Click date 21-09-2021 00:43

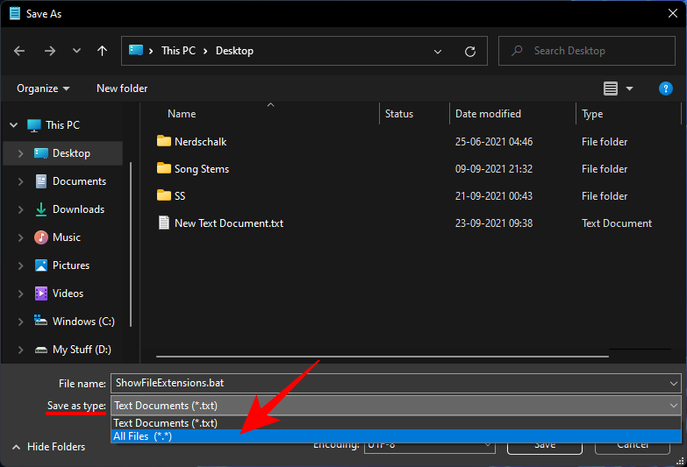(x=494, y=196)
